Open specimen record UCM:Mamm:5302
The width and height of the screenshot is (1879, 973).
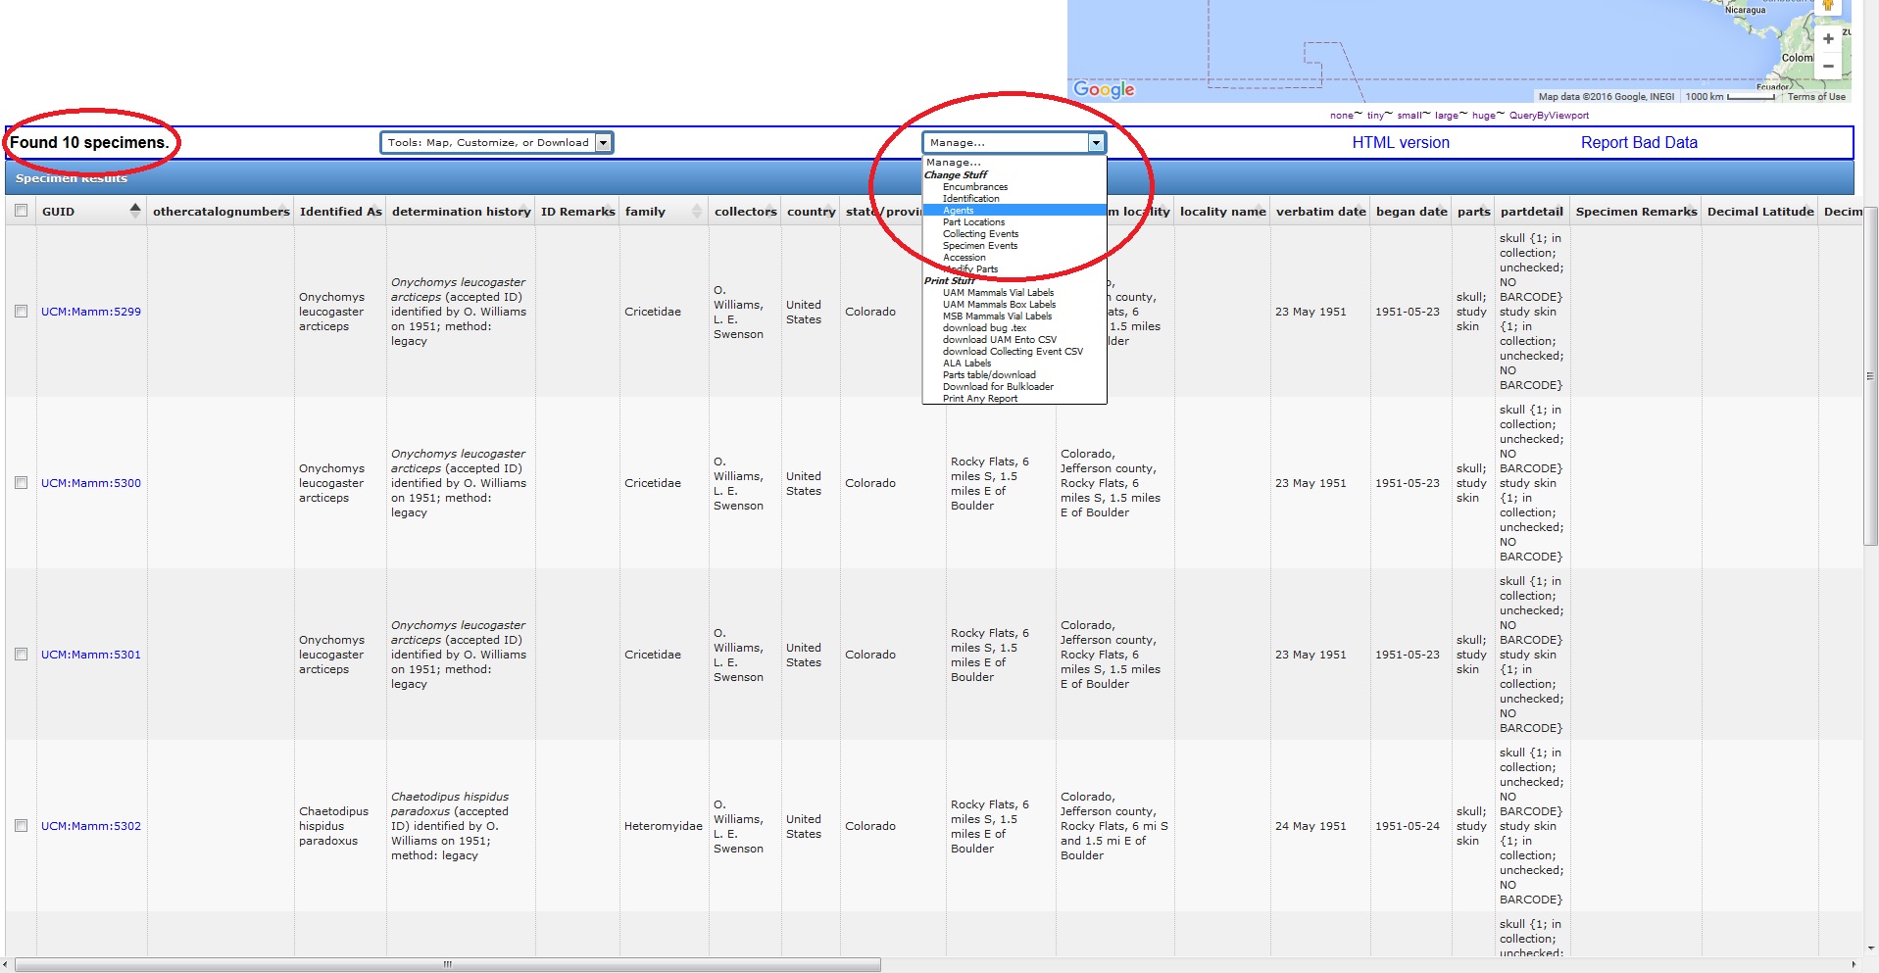click(91, 826)
